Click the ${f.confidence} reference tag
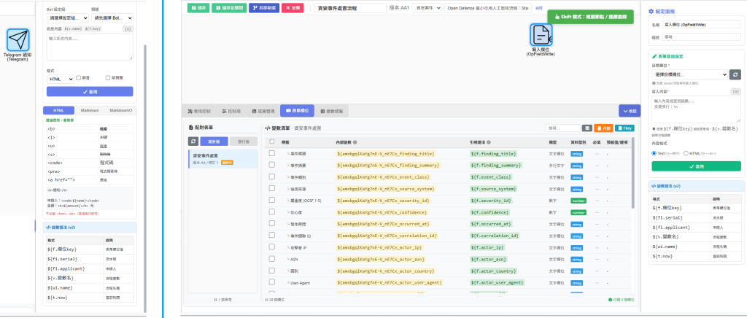Viewport: 747px width, 318px height. click(x=490, y=212)
